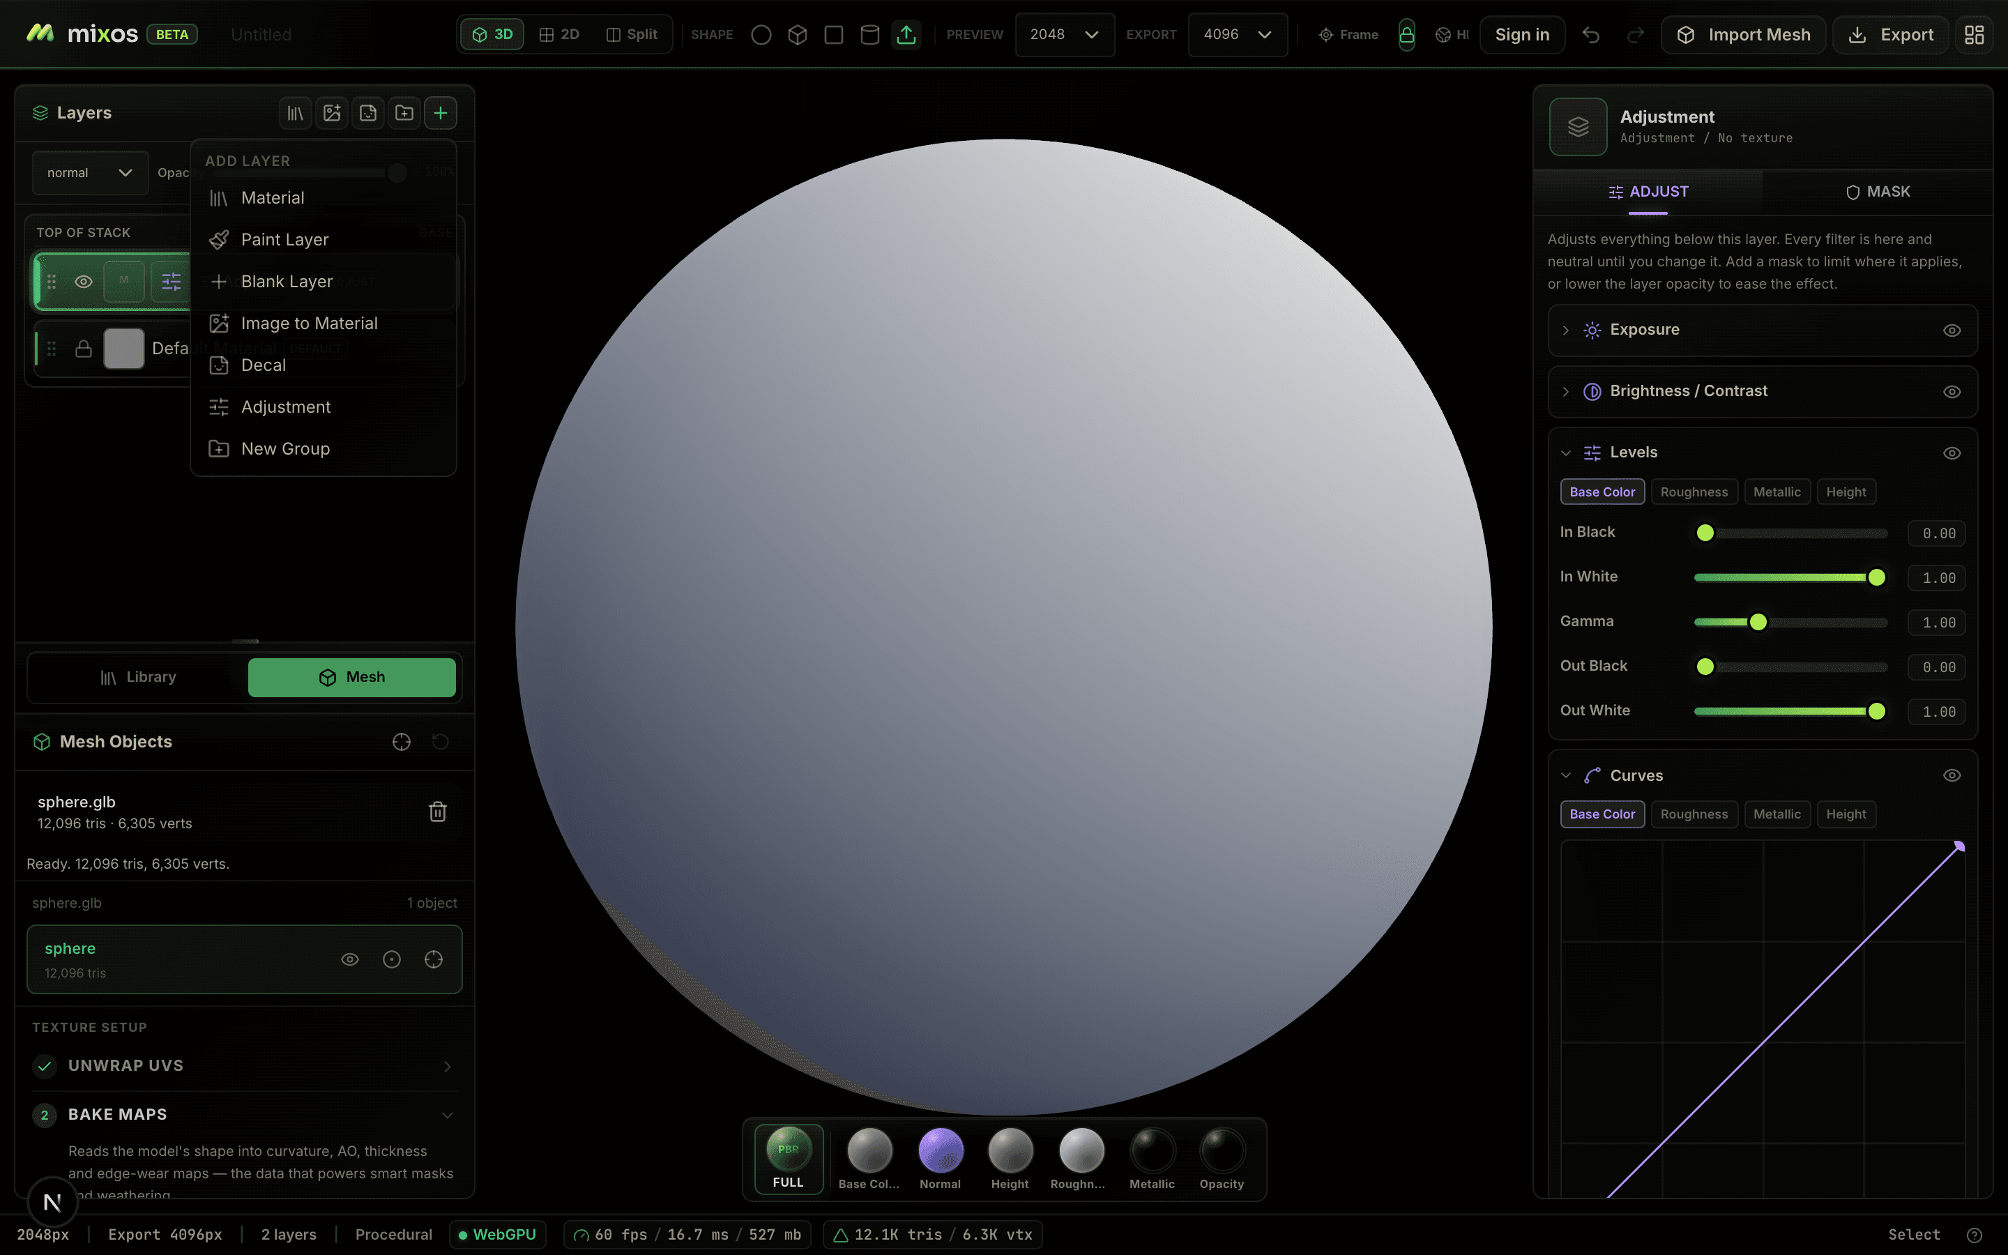Click the help icon in status bar
Viewport: 2008px width, 1255px height.
pos(1975,1235)
